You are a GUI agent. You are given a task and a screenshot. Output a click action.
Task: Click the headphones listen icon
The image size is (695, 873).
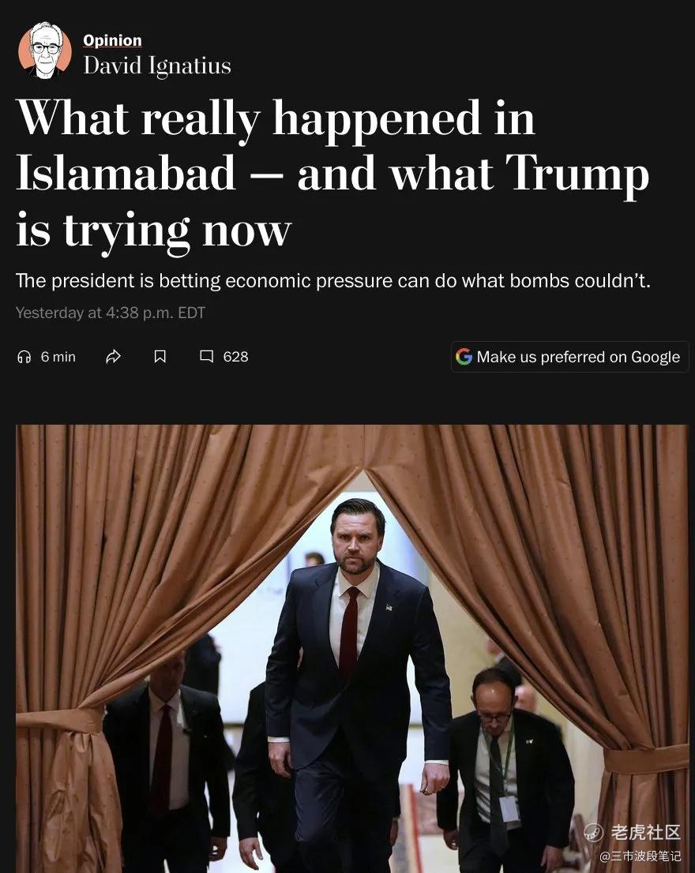24,357
